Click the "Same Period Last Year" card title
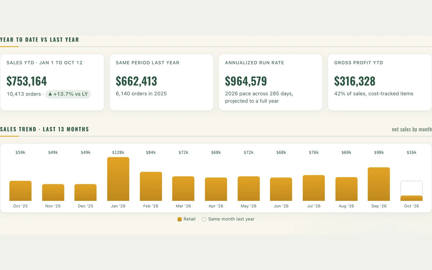The image size is (432, 270). pos(148,63)
